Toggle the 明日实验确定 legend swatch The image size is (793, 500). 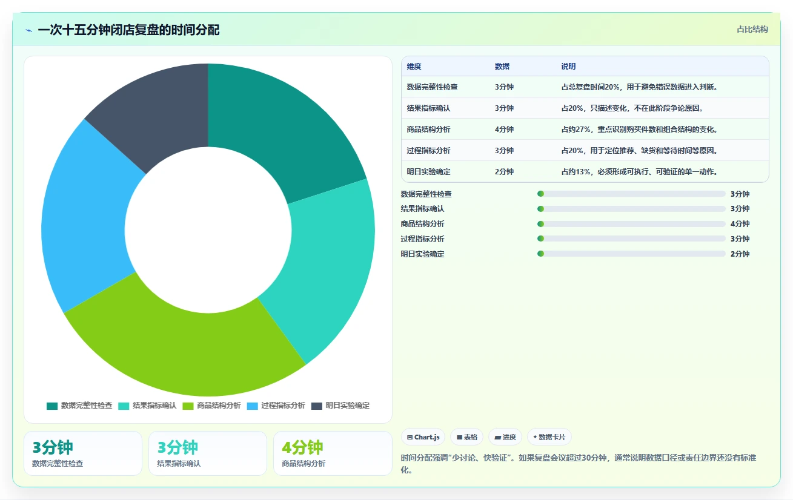(x=317, y=406)
